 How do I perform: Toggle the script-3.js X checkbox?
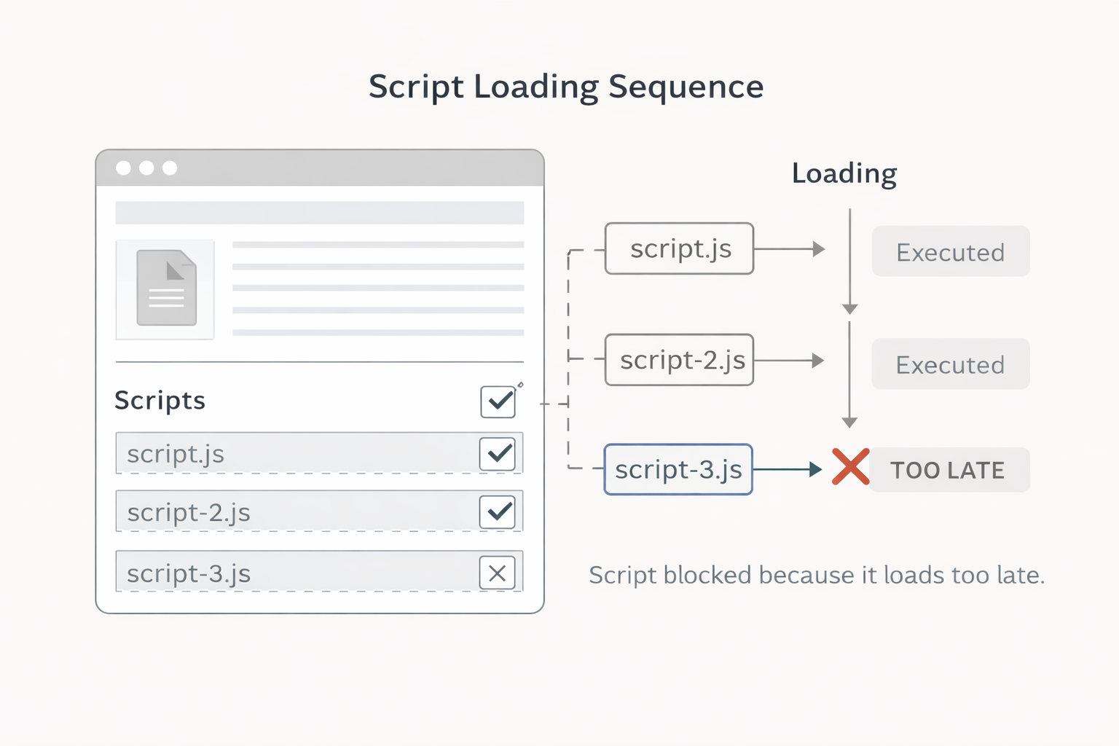coord(498,573)
